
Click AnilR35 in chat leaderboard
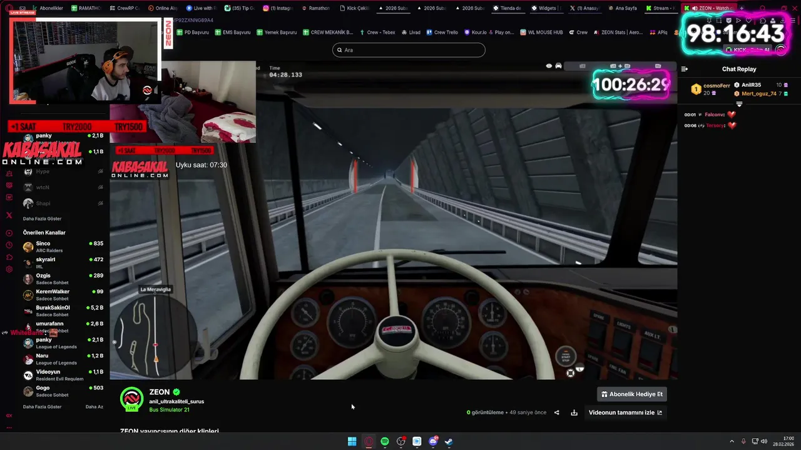[751, 85]
